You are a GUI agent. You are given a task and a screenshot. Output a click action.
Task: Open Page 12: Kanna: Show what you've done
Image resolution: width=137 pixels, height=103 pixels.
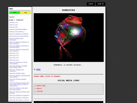[x=19, y=50]
